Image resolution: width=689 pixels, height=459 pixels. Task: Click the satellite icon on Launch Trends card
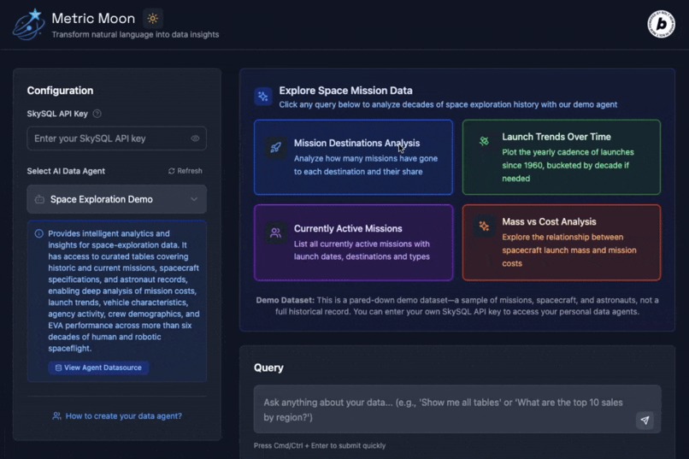pos(484,141)
